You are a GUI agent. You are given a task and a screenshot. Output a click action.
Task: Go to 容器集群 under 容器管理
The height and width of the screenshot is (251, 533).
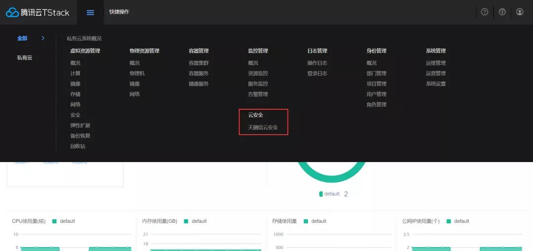click(x=198, y=63)
